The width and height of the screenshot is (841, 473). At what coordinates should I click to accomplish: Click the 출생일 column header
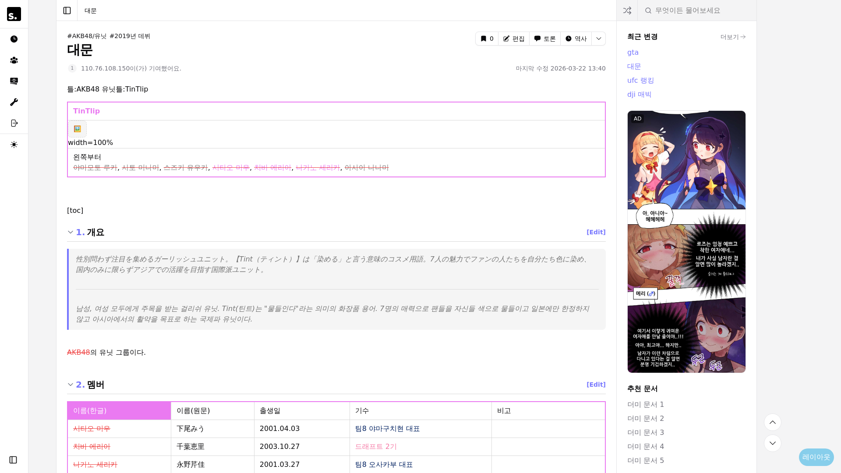pos(302,411)
